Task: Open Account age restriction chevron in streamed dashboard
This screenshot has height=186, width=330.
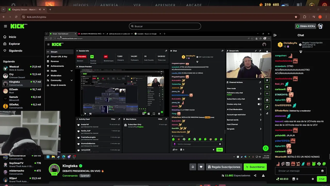Action: (260, 115)
